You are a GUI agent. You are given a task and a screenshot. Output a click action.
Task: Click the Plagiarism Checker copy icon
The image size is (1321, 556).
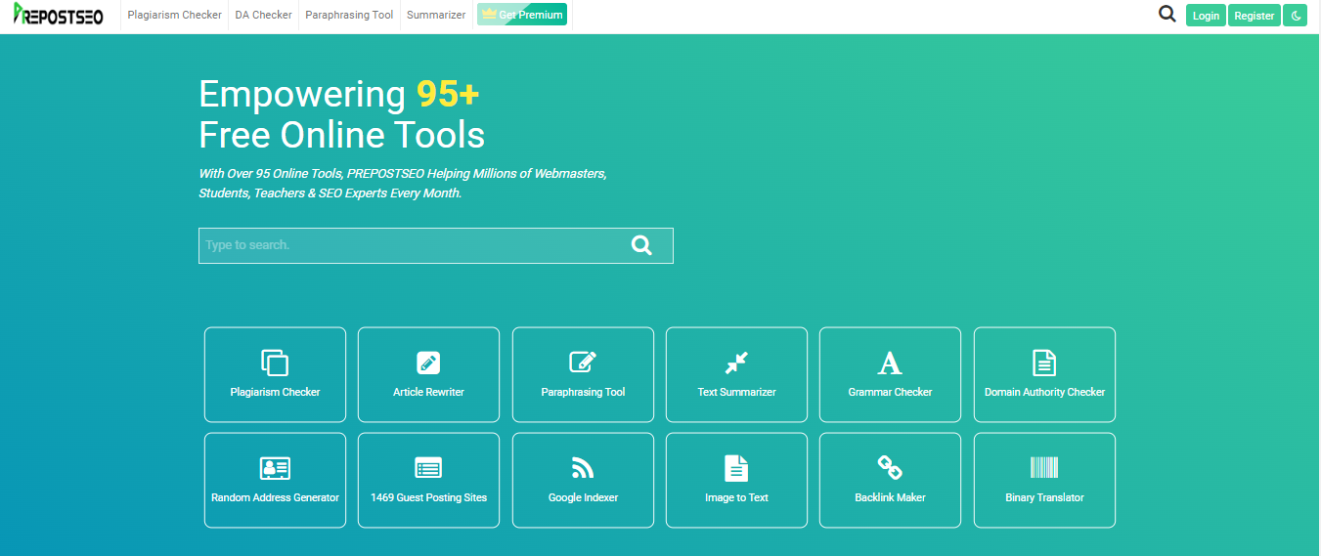275,363
